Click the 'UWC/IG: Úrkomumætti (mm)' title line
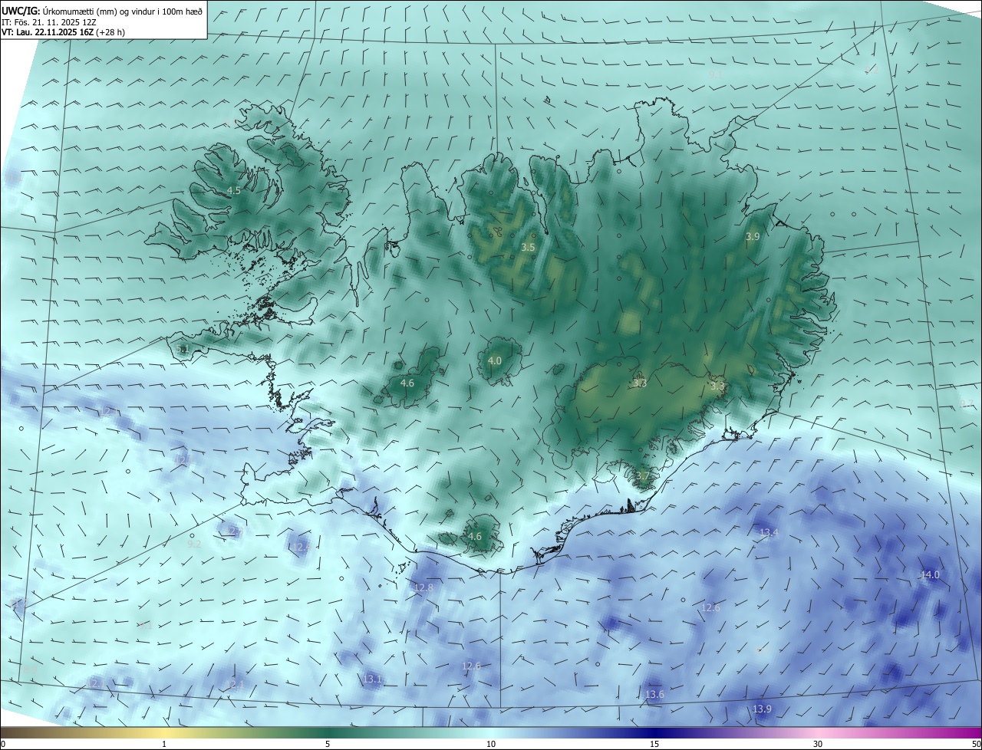This screenshot has height=750, width=982. click(103, 11)
